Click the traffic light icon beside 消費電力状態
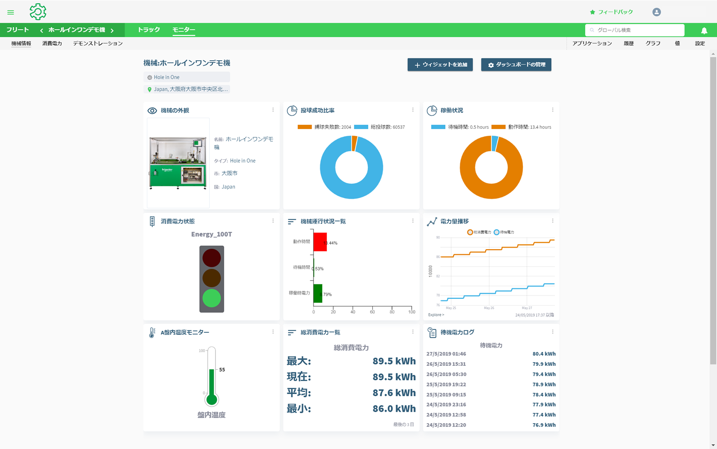 pos(152,221)
